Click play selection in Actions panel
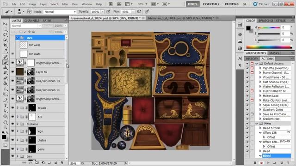 click(x=268, y=163)
